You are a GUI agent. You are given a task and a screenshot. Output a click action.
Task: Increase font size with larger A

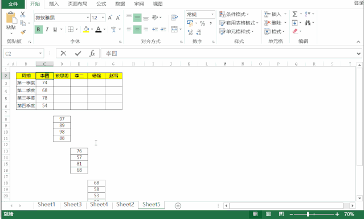click(x=110, y=18)
